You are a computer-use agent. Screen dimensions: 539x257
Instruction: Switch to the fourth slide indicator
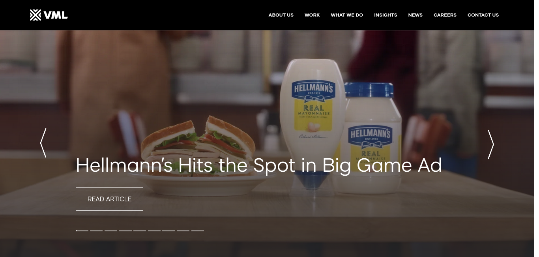125,231
